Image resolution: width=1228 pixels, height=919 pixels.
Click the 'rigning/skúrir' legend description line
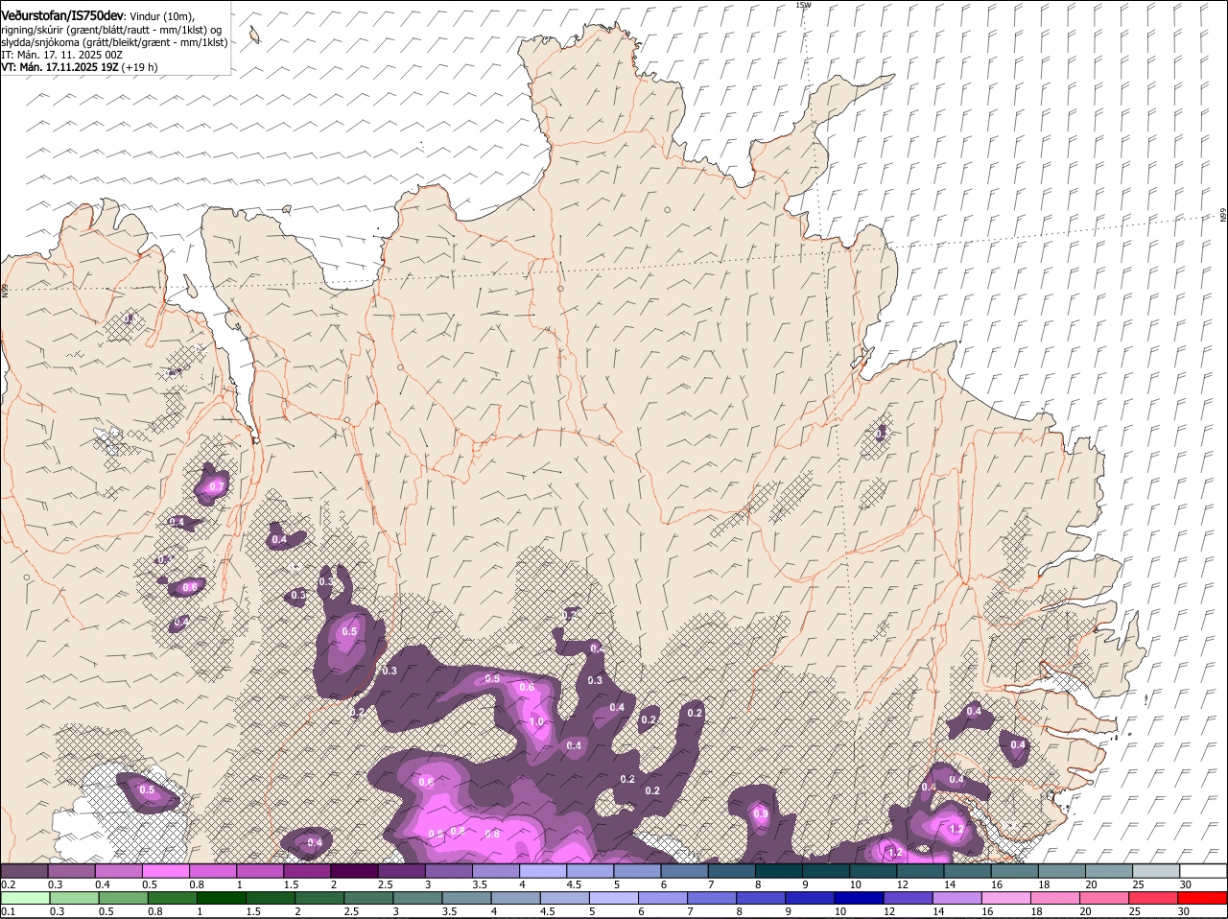tap(111, 29)
